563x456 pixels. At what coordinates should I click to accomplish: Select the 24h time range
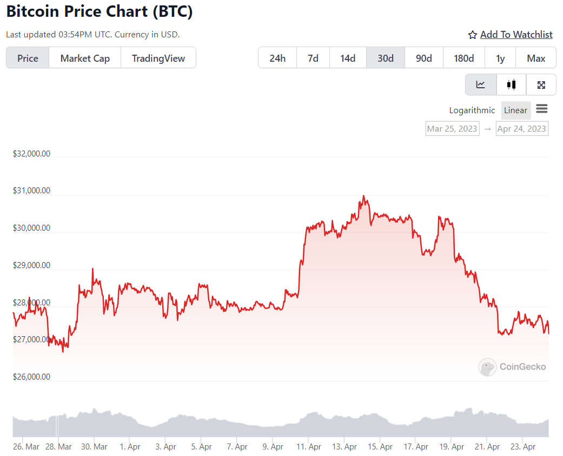[x=277, y=58]
